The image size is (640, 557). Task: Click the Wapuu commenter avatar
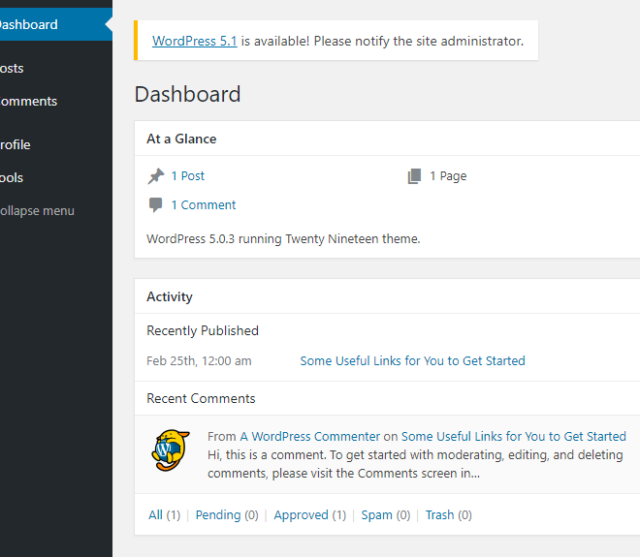[171, 450]
